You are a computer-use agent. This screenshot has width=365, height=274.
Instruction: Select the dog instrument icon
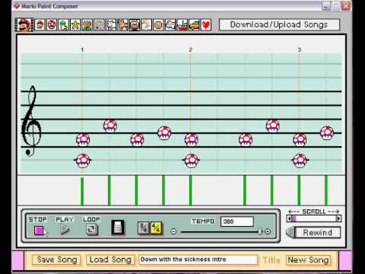point(111,25)
